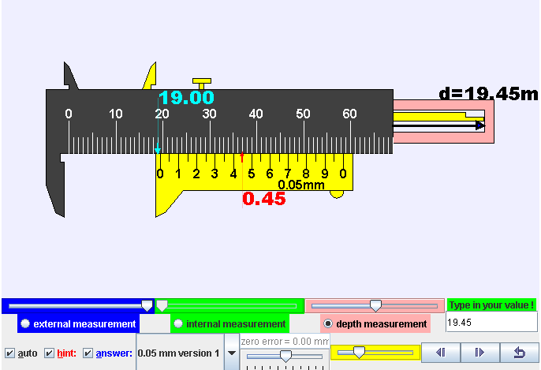
Task: Select internal measurement radio button
Action: 178,323
